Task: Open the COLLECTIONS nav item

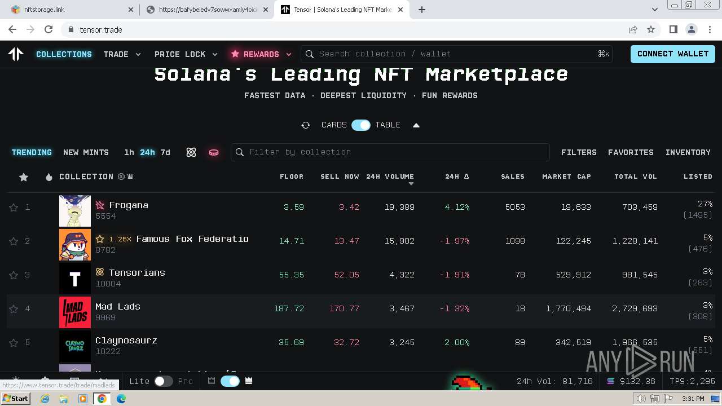Action: click(64, 54)
